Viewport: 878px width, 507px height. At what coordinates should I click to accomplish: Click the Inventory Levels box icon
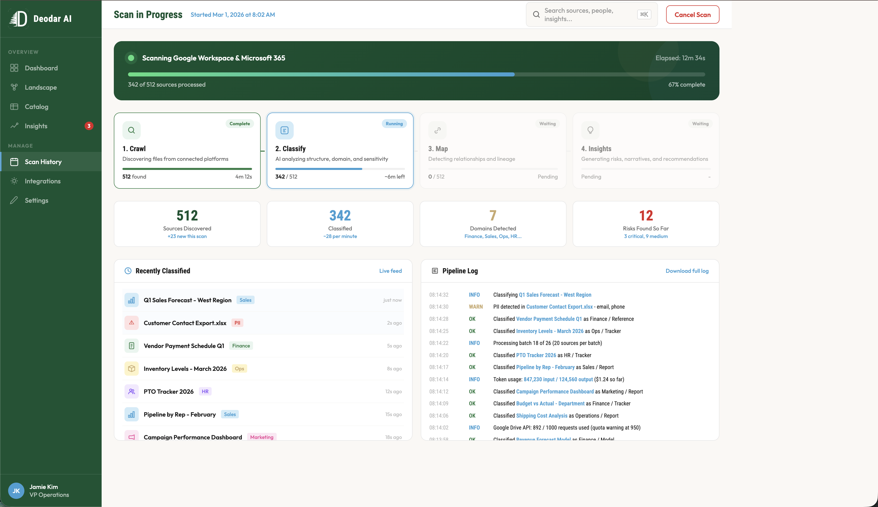tap(131, 368)
